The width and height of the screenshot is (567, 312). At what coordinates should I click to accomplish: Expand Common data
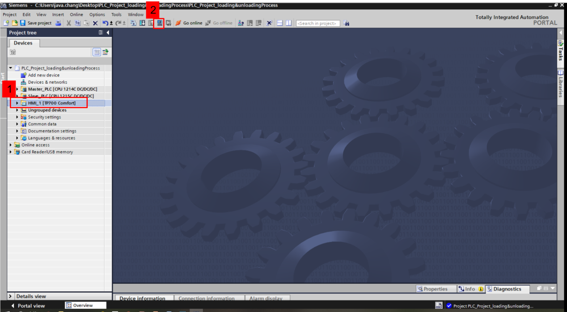tap(17, 124)
